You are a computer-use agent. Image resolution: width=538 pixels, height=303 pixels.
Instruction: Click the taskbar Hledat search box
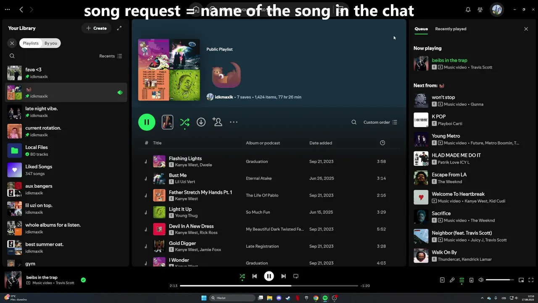click(x=232, y=298)
